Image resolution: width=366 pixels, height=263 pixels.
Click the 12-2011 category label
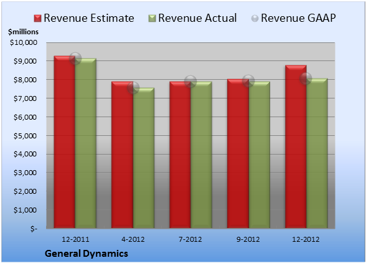pos(75,239)
